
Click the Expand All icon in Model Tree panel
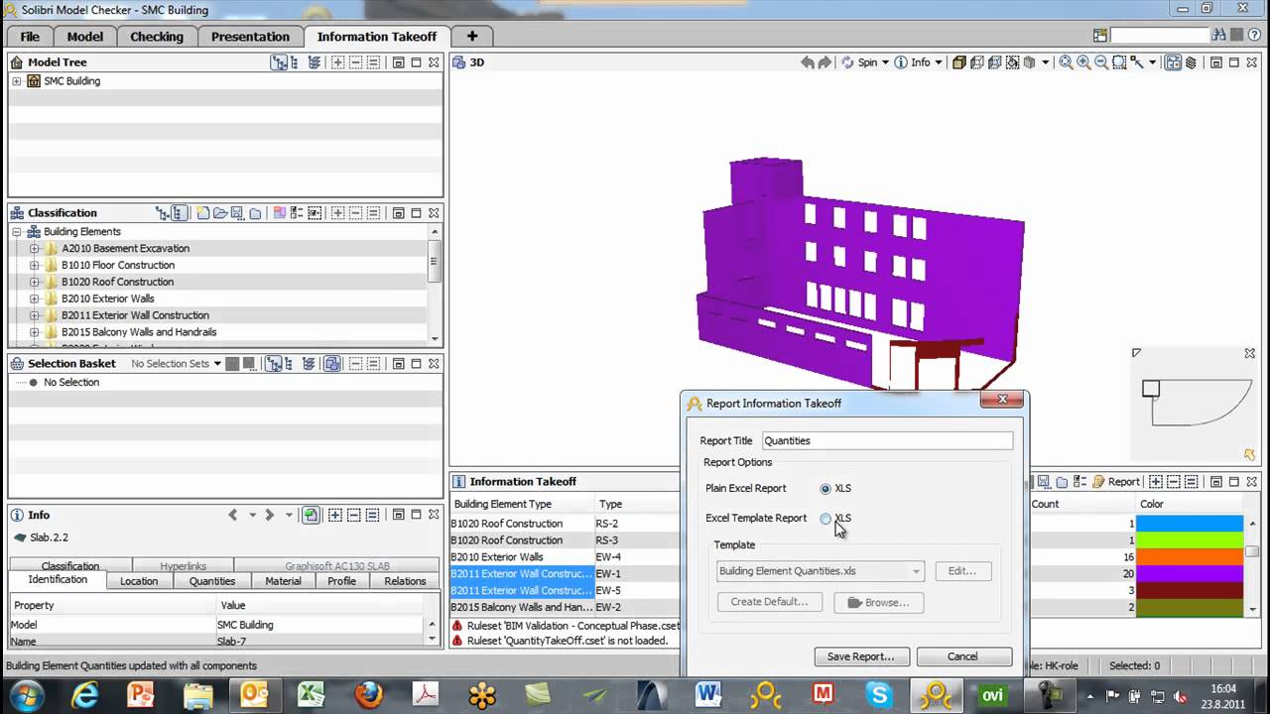(x=338, y=62)
